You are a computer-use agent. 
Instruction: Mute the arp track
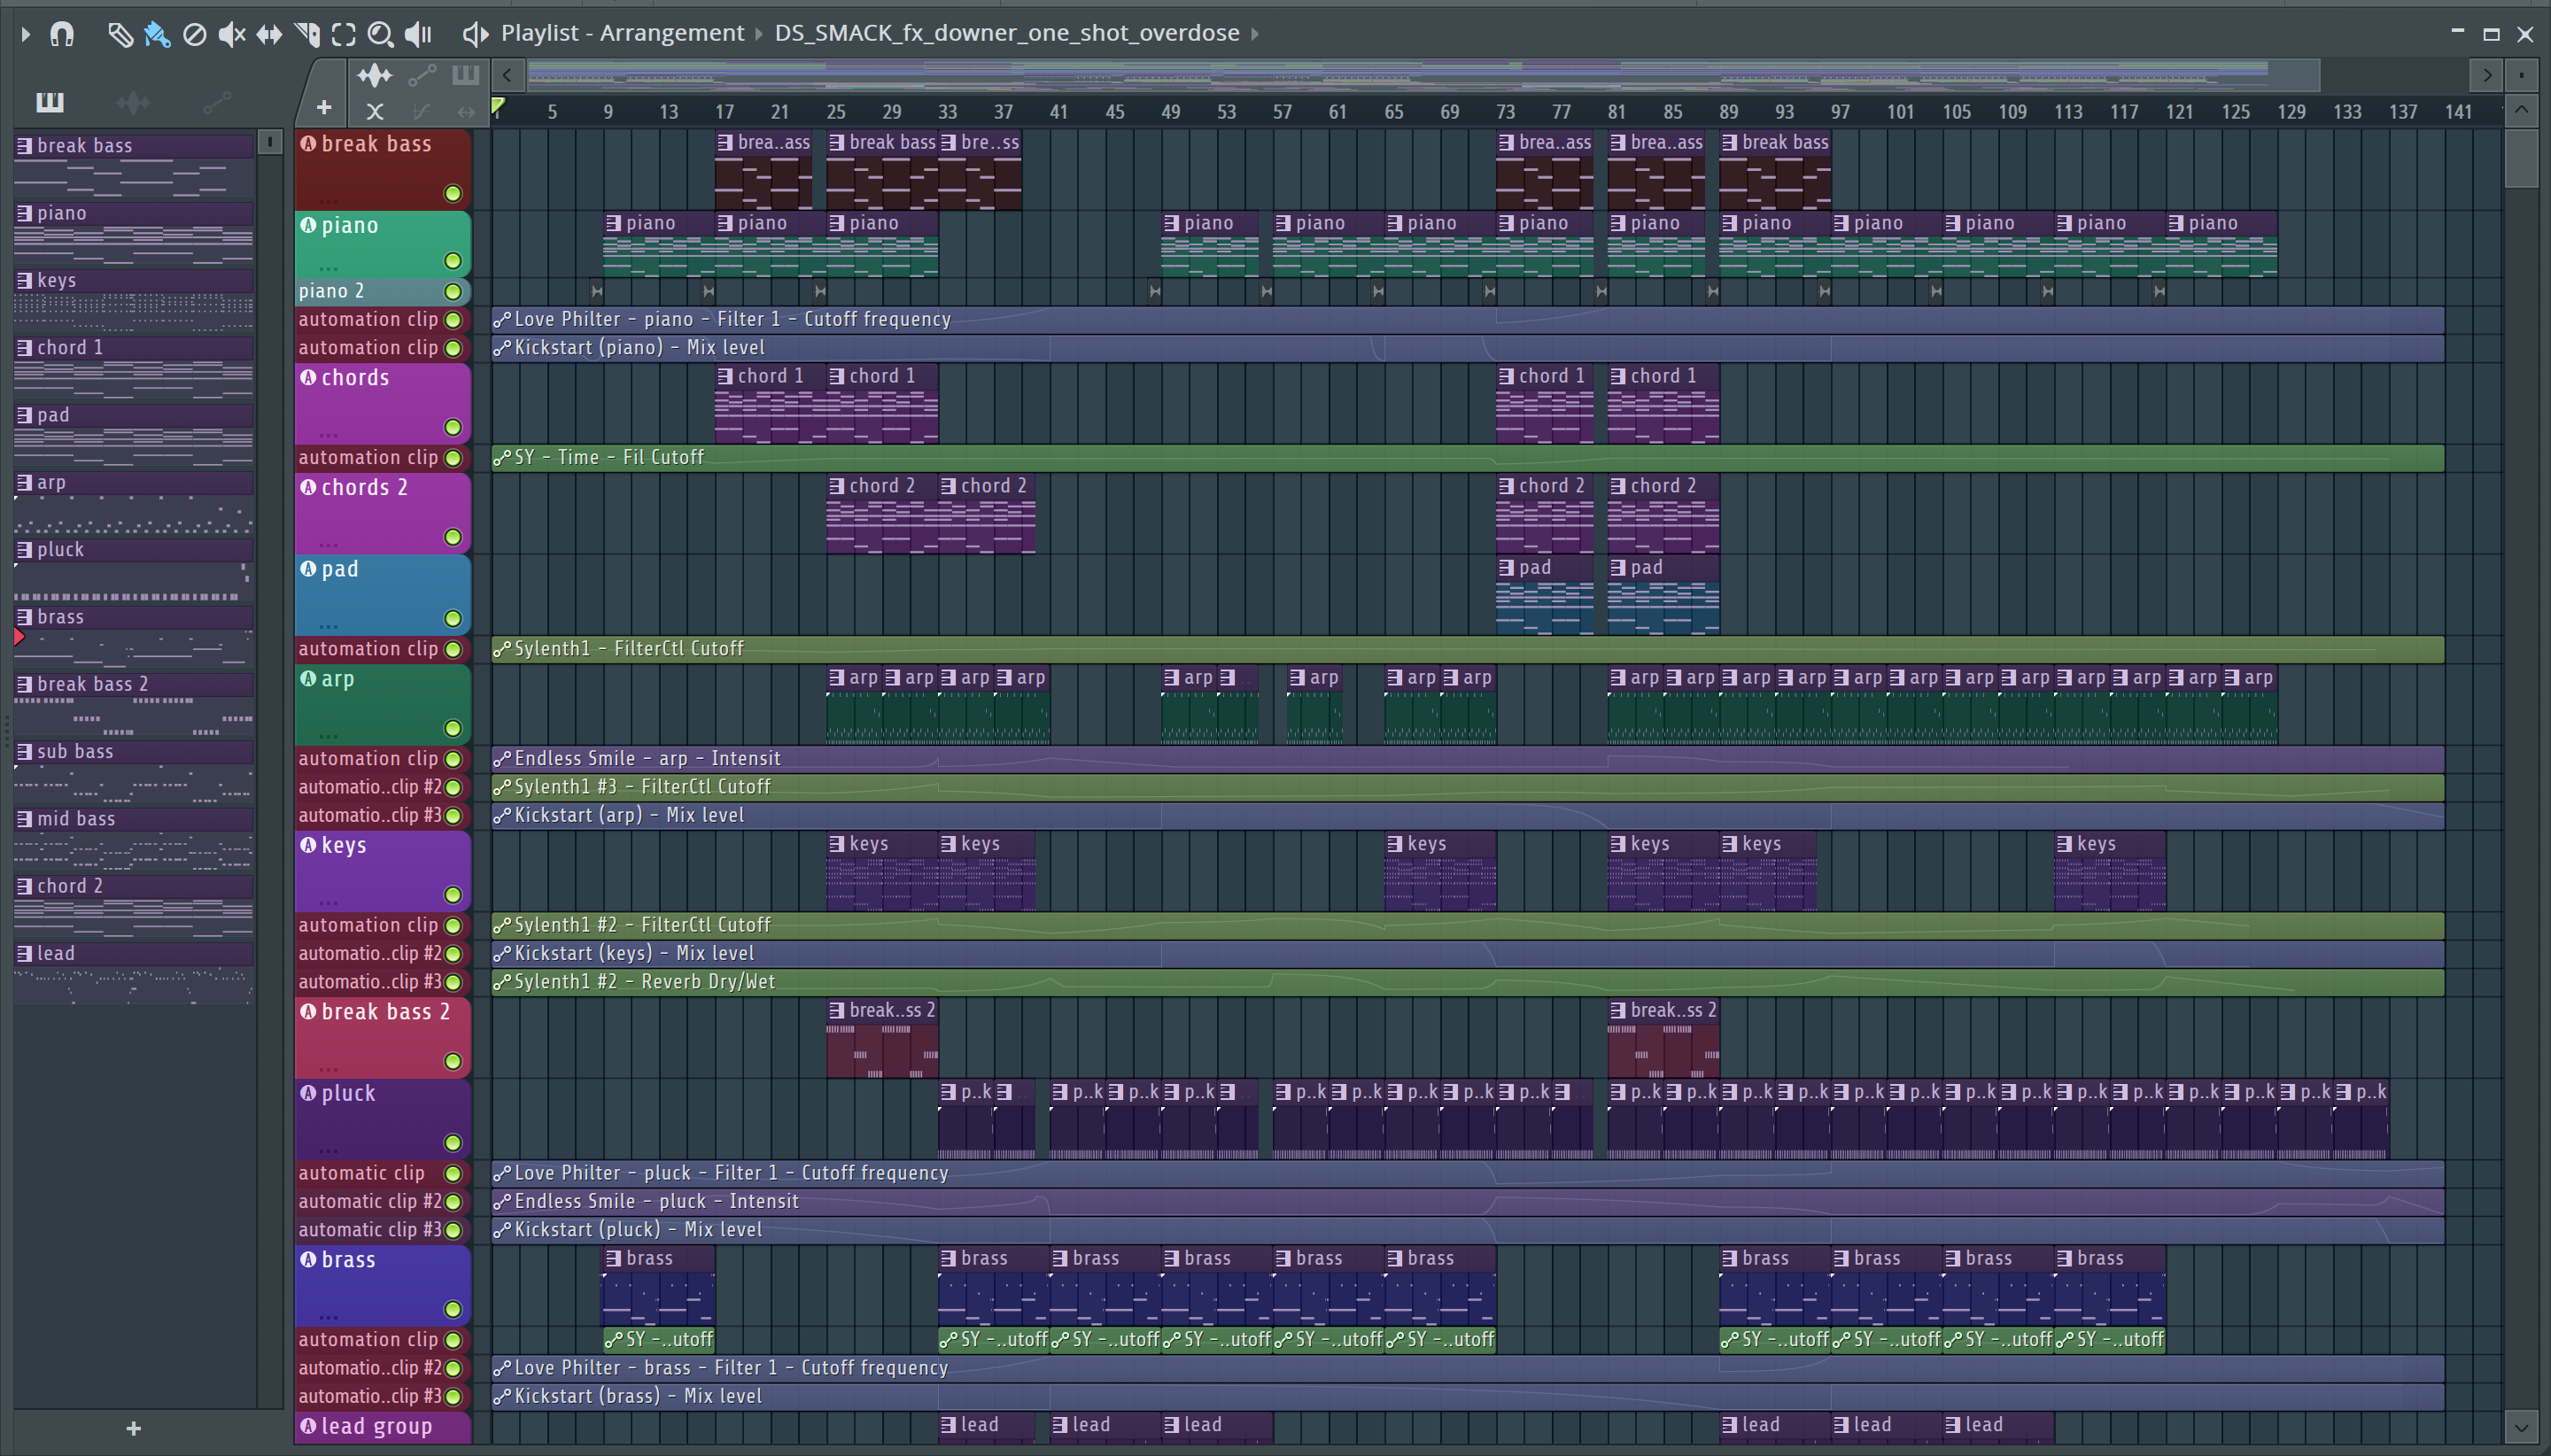point(453,728)
